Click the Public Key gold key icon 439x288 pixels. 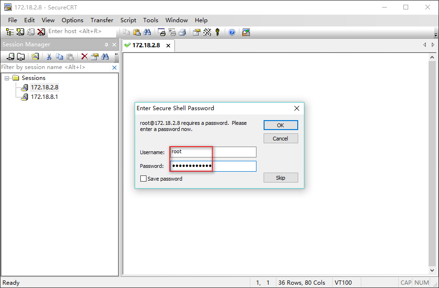(x=218, y=32)
